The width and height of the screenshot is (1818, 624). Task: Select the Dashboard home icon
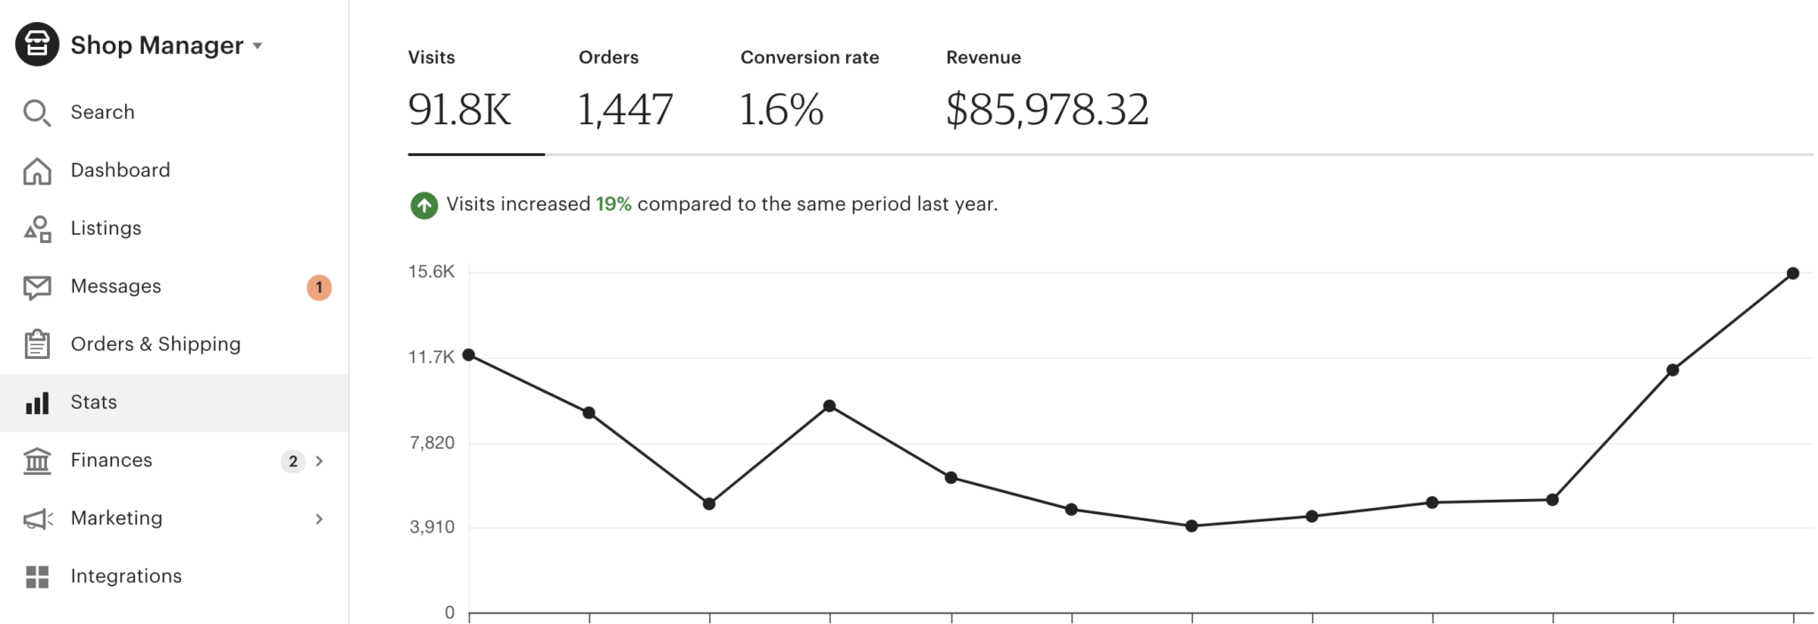pyautogui.click(x=36, y=170)
